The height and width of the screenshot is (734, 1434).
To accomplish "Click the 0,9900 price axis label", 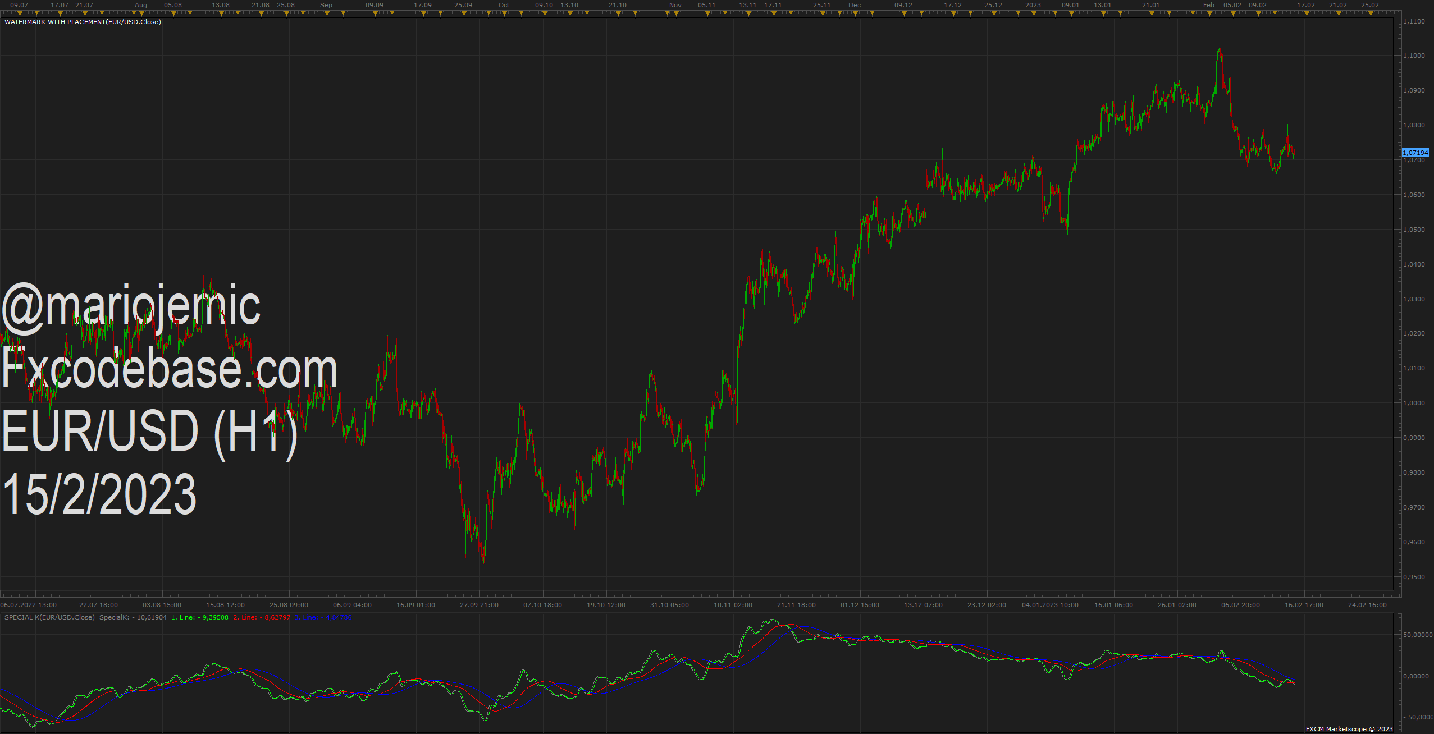I will click(1414, 438).
